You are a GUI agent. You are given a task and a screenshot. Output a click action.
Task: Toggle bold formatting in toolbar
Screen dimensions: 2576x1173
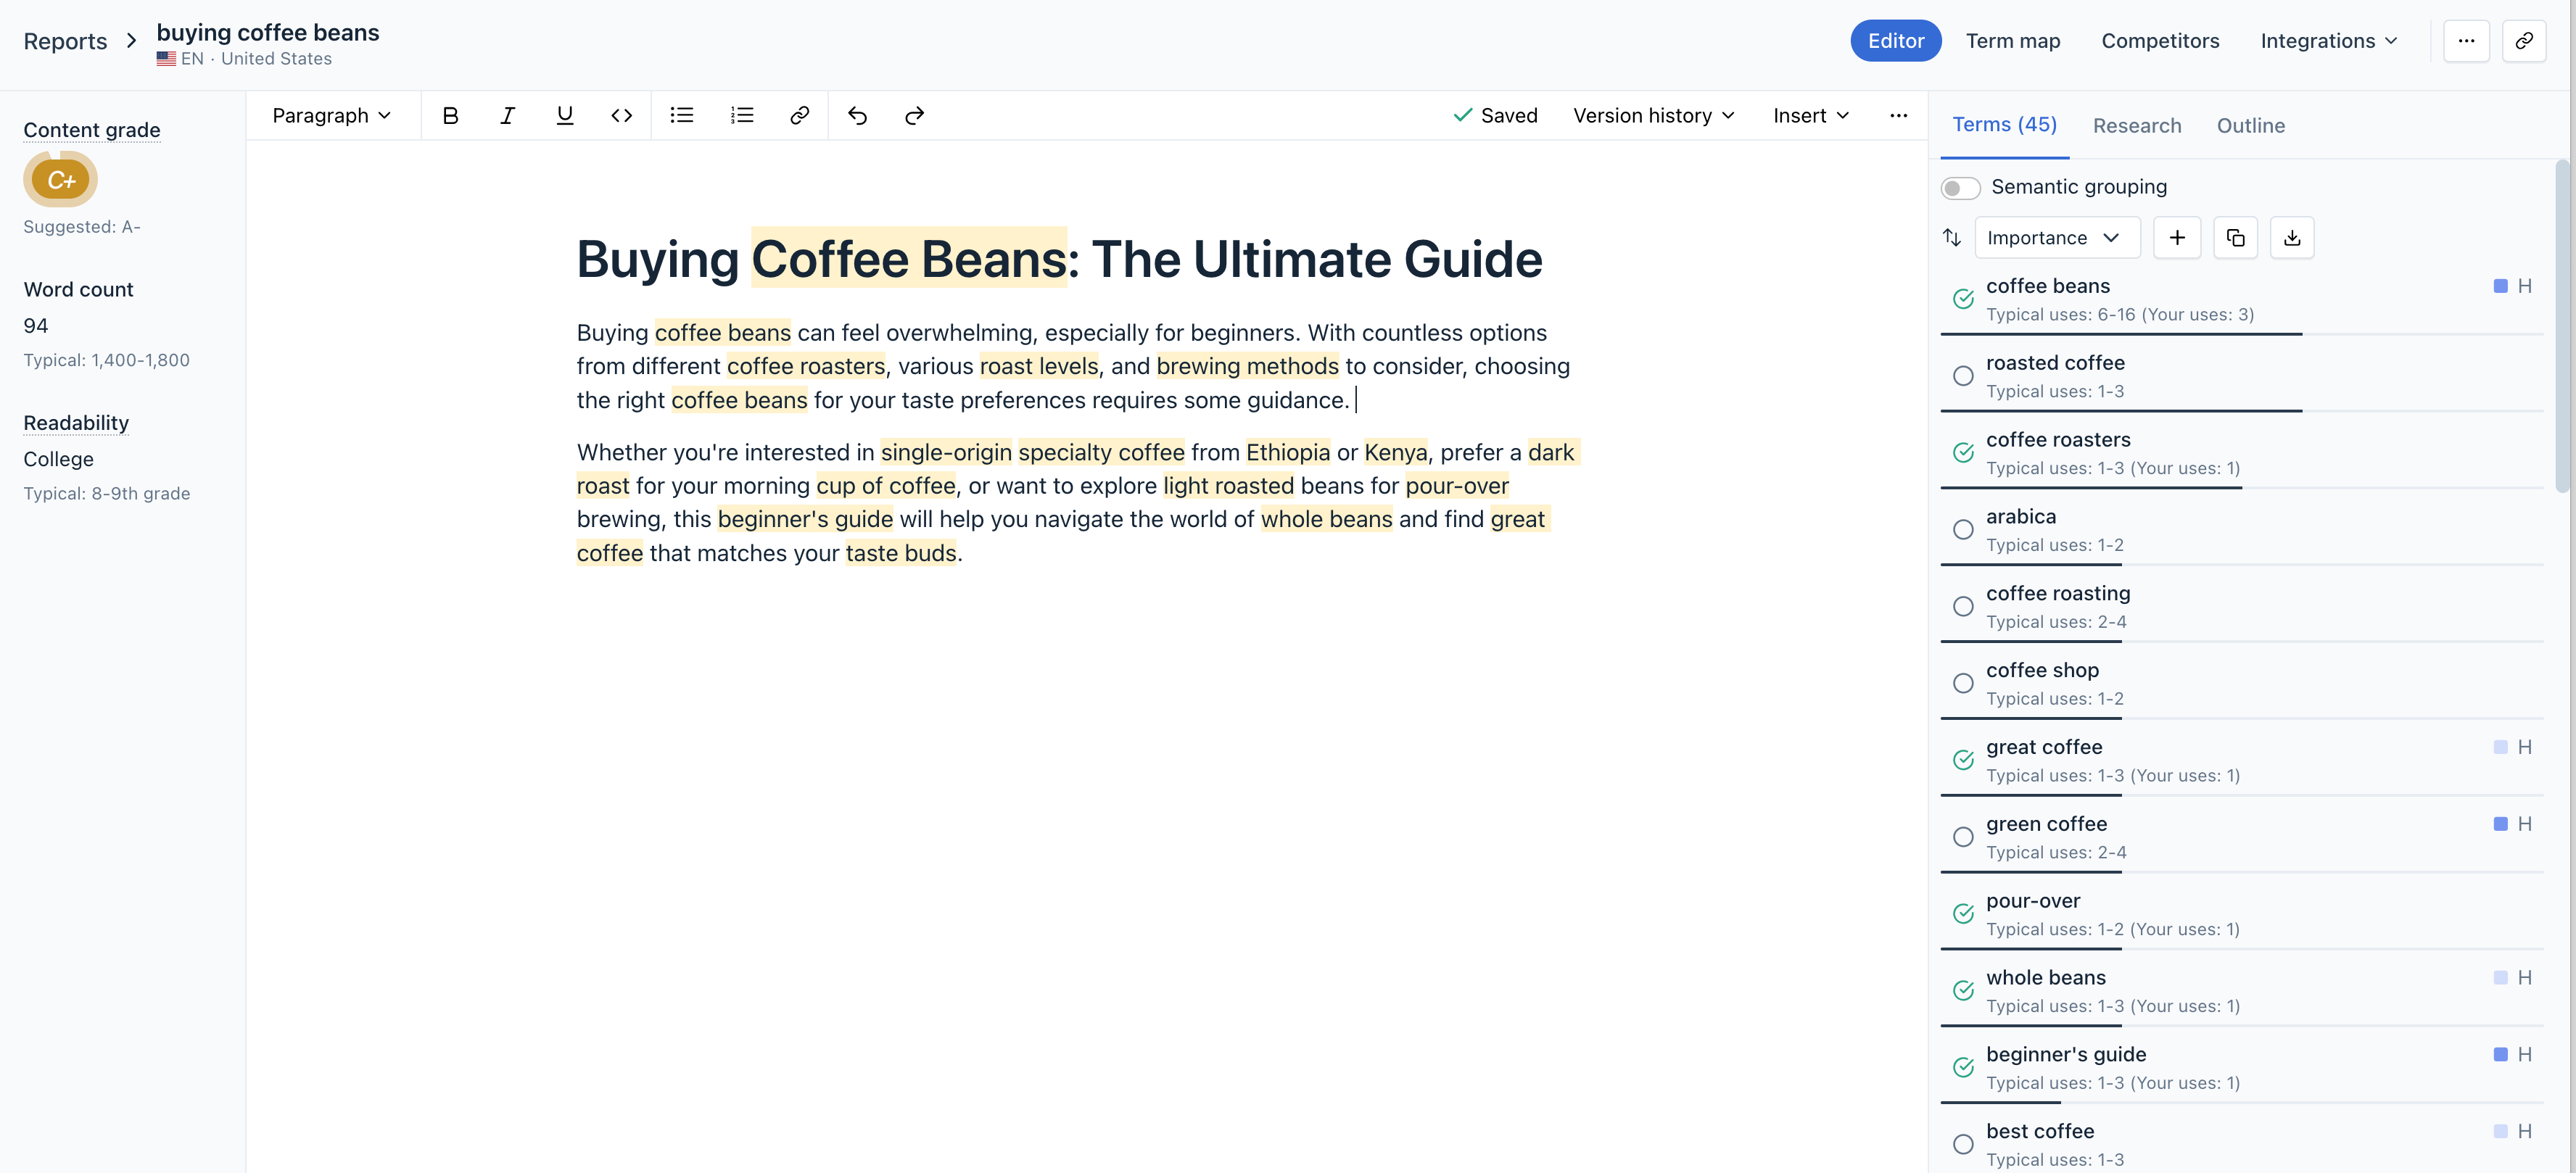click(450, 116)
